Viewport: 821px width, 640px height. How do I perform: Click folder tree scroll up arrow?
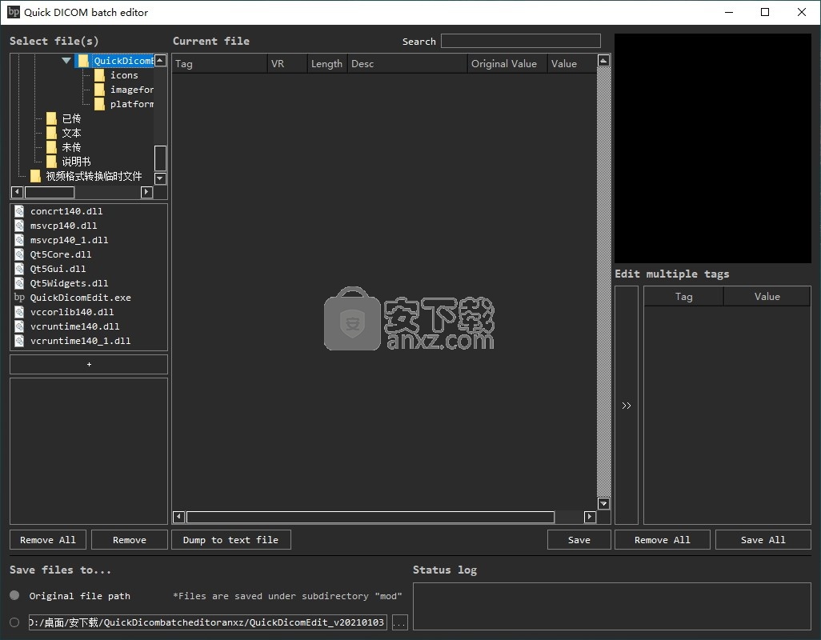click(x=161, y=60)
